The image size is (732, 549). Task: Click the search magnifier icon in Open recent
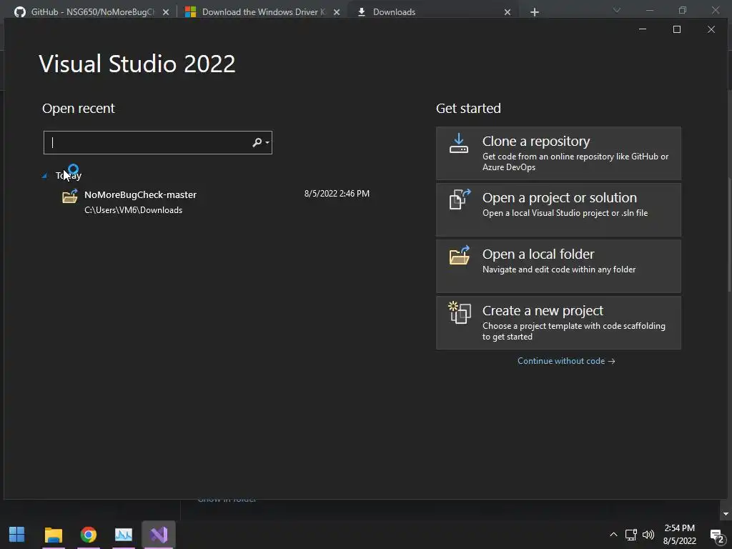(x=257, y=142)
